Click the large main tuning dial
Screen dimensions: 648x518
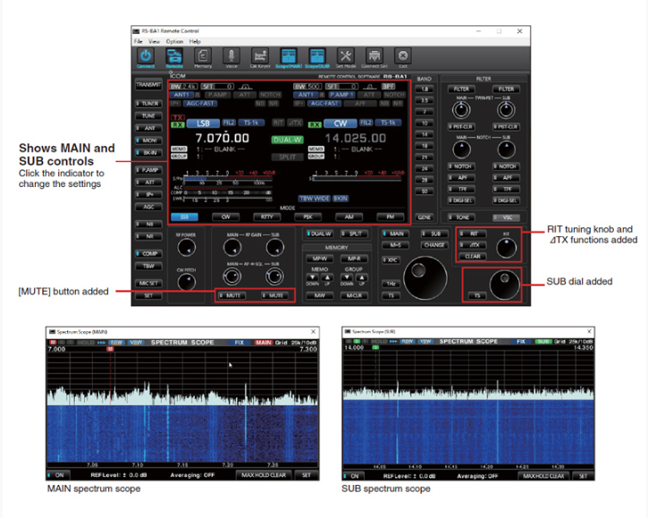425,278
